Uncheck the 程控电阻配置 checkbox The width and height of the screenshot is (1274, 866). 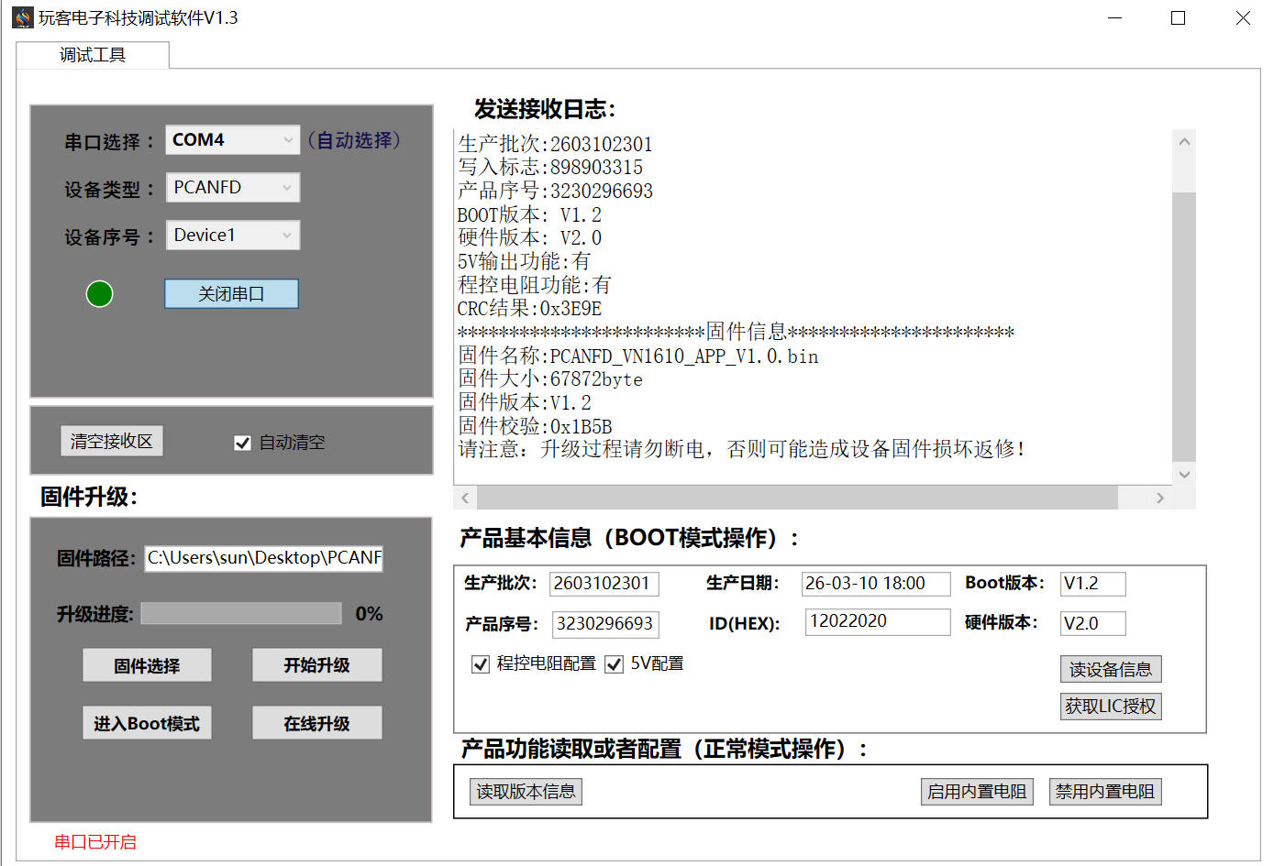481,664
